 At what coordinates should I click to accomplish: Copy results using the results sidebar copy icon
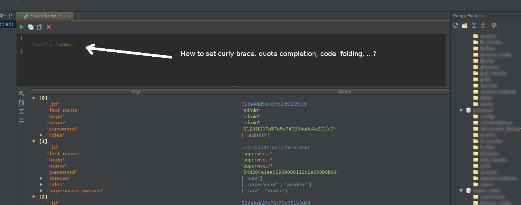[21, 102]
